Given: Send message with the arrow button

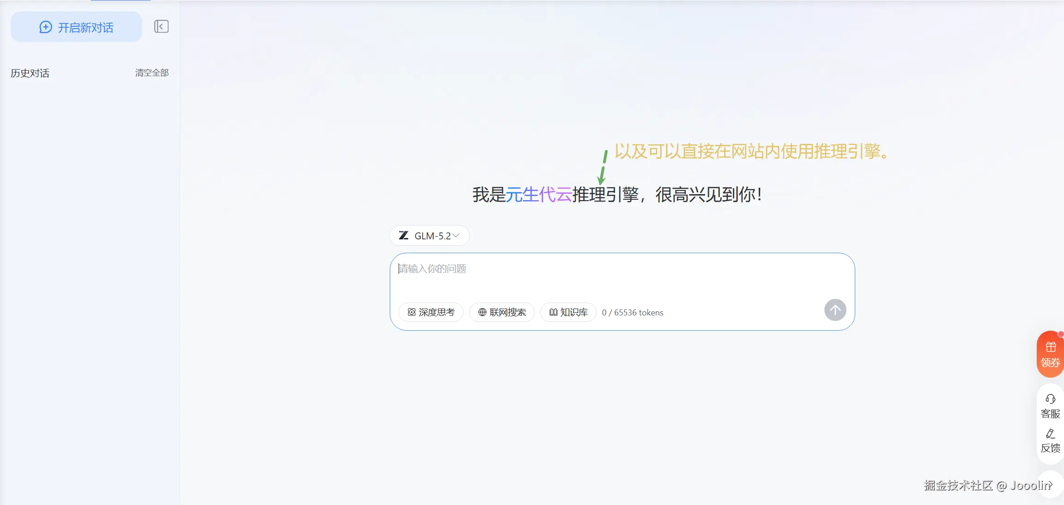Looking at the screenshot, I should coord(835,310).
